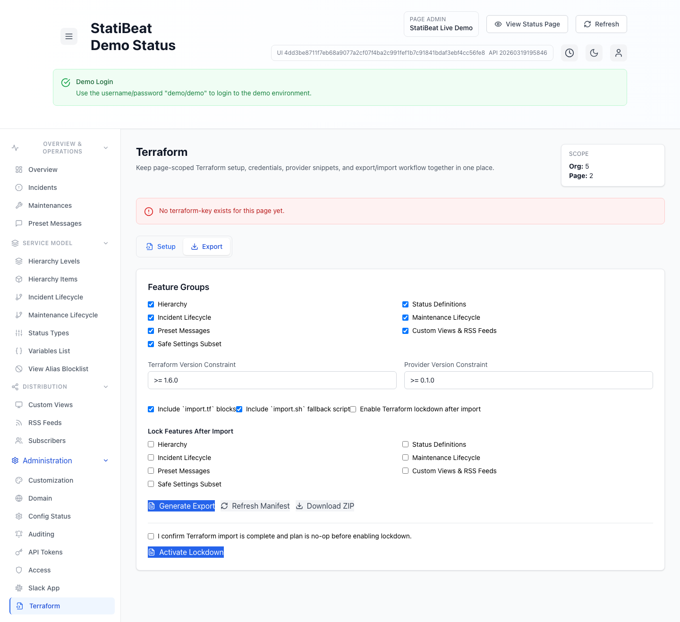Check Incident Lifecycle under Lock Features After Import
680x622 pixels.
click(x=151, y=457)
